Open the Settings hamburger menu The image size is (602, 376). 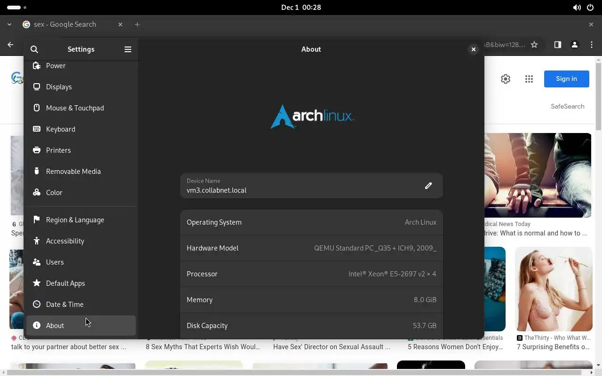tap(127, 49)
